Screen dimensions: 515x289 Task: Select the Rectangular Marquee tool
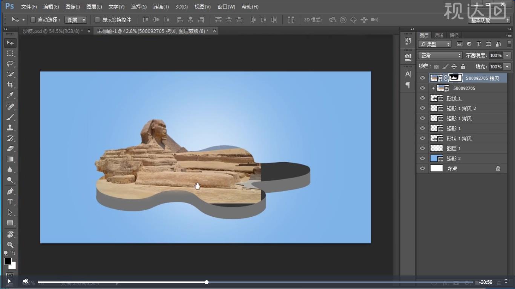coord(10,53)
